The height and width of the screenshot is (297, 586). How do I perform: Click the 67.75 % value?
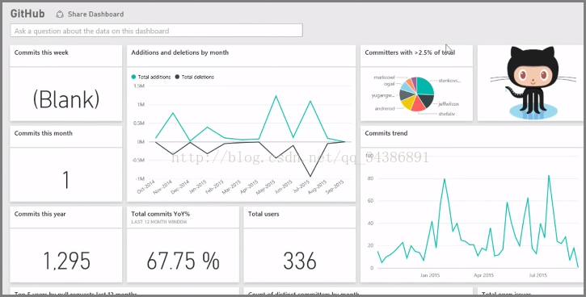[x=183, y=261]
